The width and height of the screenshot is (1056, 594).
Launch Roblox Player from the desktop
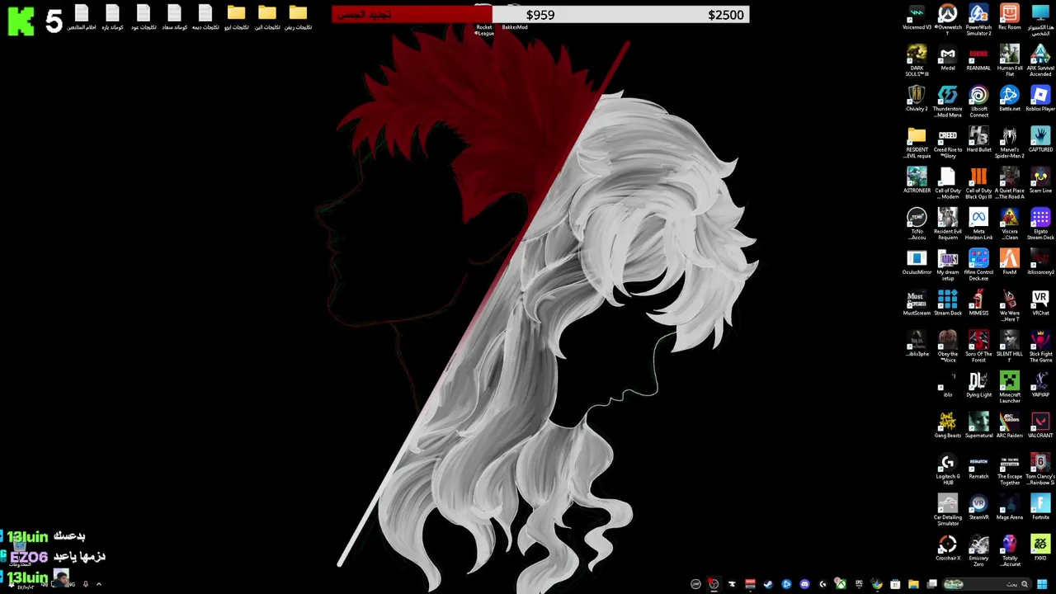pos(1040,100)
